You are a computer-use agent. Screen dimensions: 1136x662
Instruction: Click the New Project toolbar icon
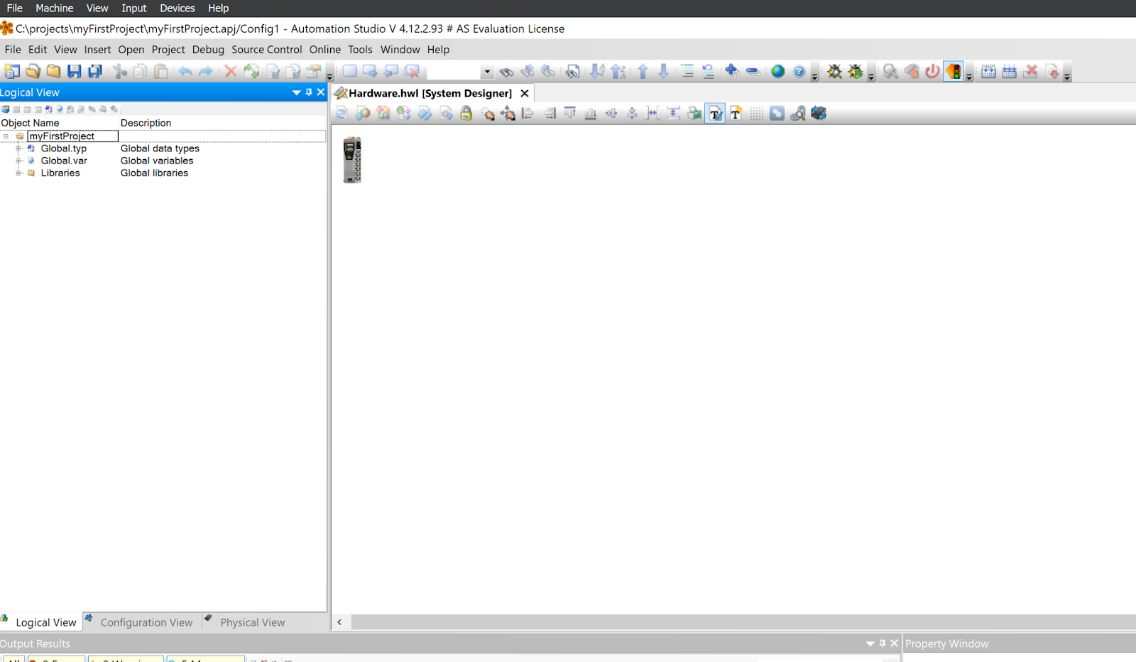(12, 71)
